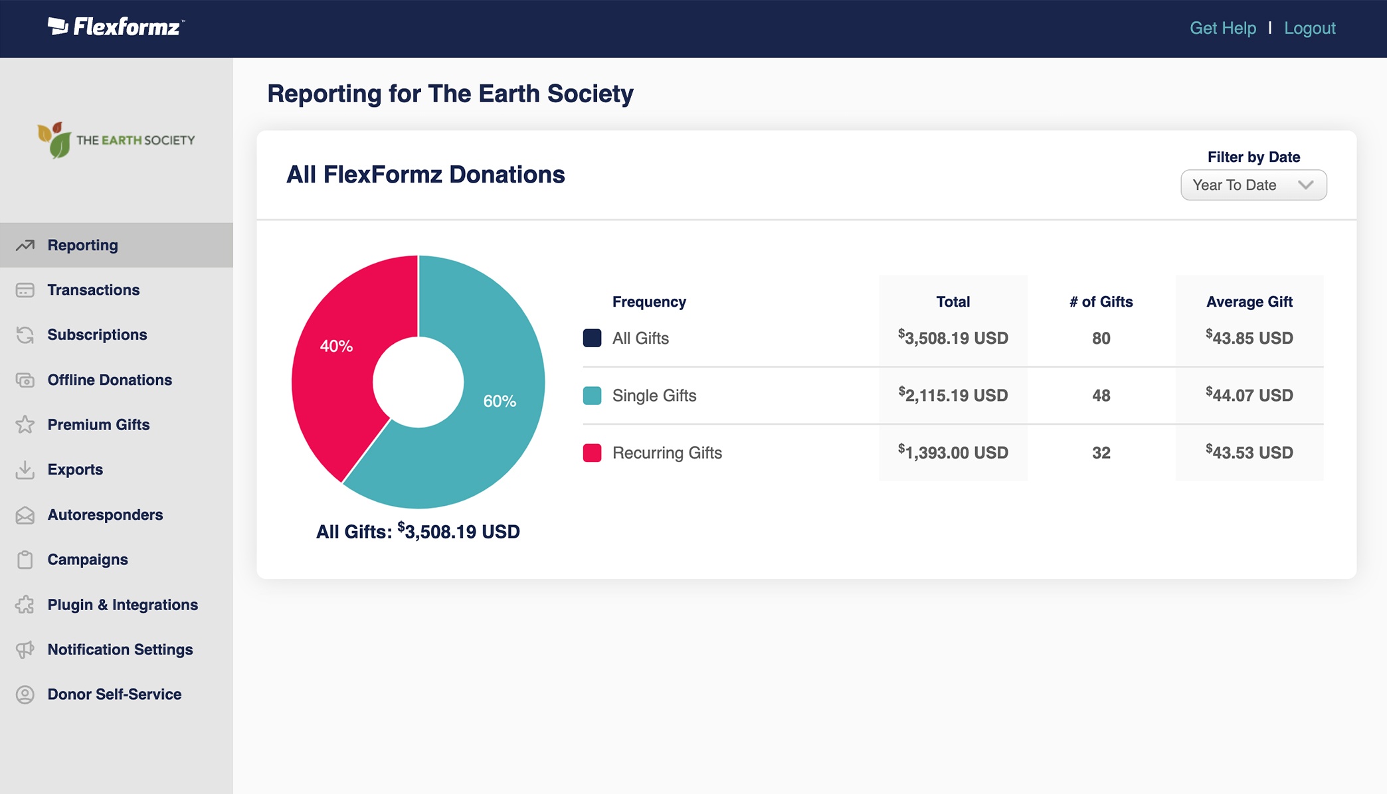Click the Premium Gifts star icon
Viewport: 1387px width, 794px height.
coord(25,425)
